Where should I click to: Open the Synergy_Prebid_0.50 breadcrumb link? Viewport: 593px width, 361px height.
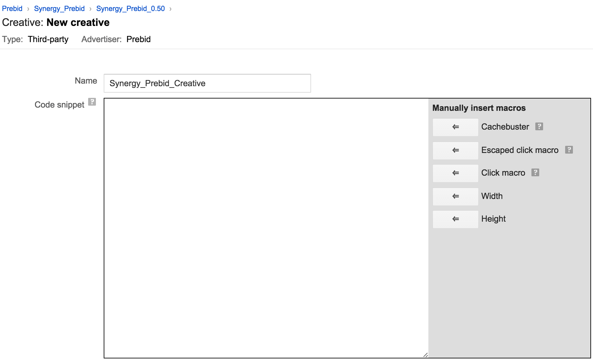[130, 8]
